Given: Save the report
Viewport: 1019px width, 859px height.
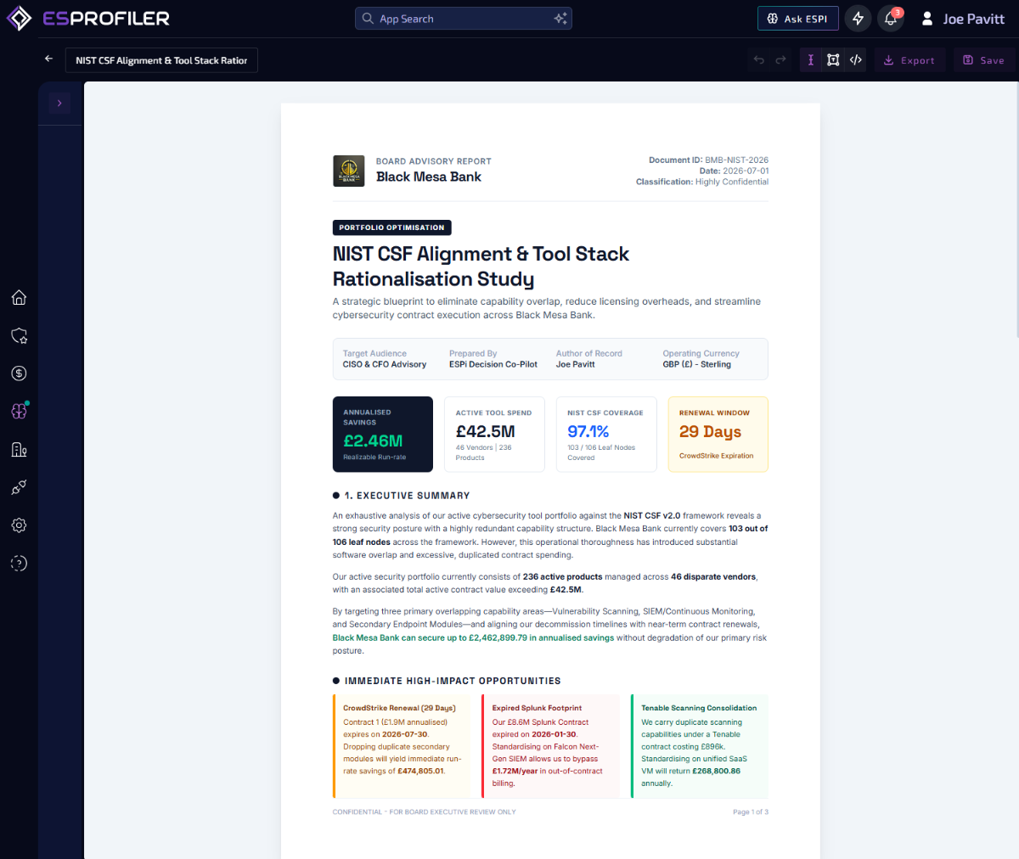Looking at the screenshot, I should (983, 60).
